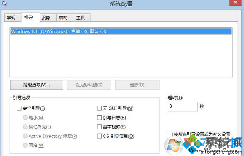The height and width of the screenshot is (156, 244).
Task: Toggle the 无 GUI 引导(N) checkbox
Action: click(99, 108)
